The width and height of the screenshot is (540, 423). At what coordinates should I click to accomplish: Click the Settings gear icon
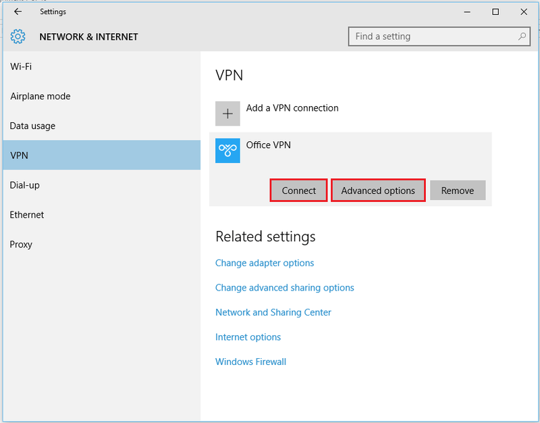[18, 36]
